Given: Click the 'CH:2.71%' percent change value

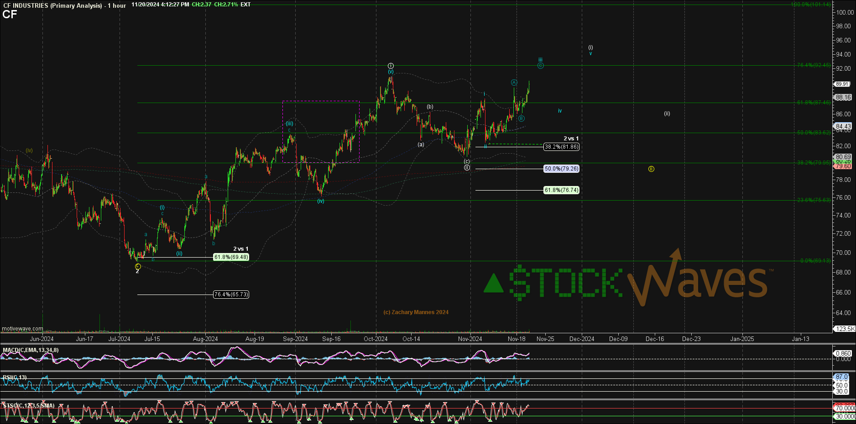Looking at the screenshot, I should pyautogui.click(x=226, y=5).
